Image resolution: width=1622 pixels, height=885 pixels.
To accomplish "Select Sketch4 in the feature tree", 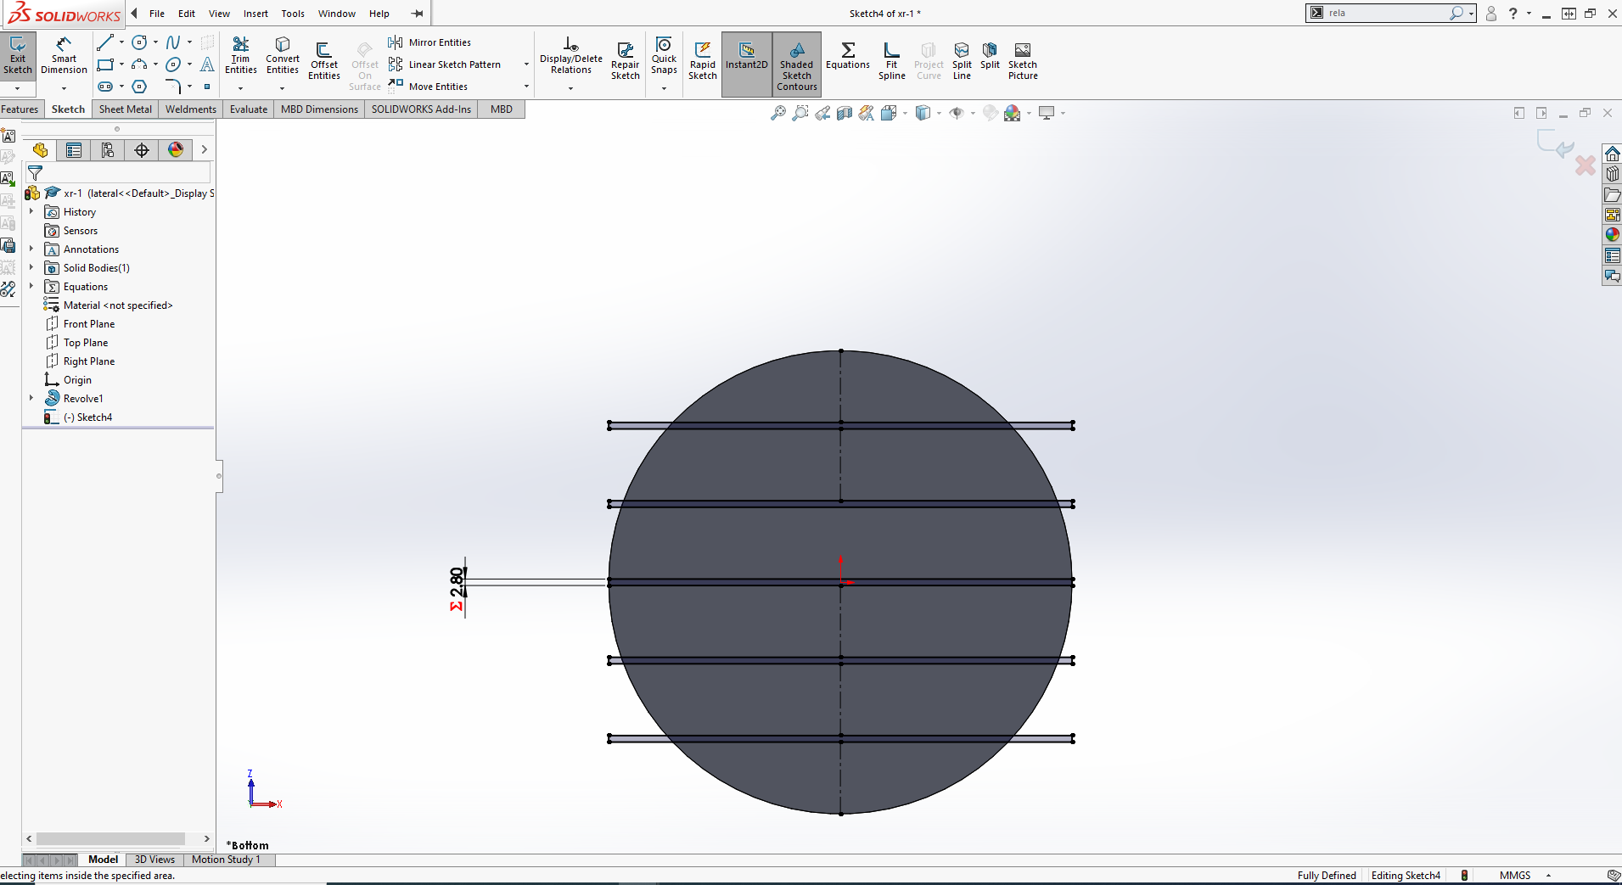I will [x=87, y=417].
